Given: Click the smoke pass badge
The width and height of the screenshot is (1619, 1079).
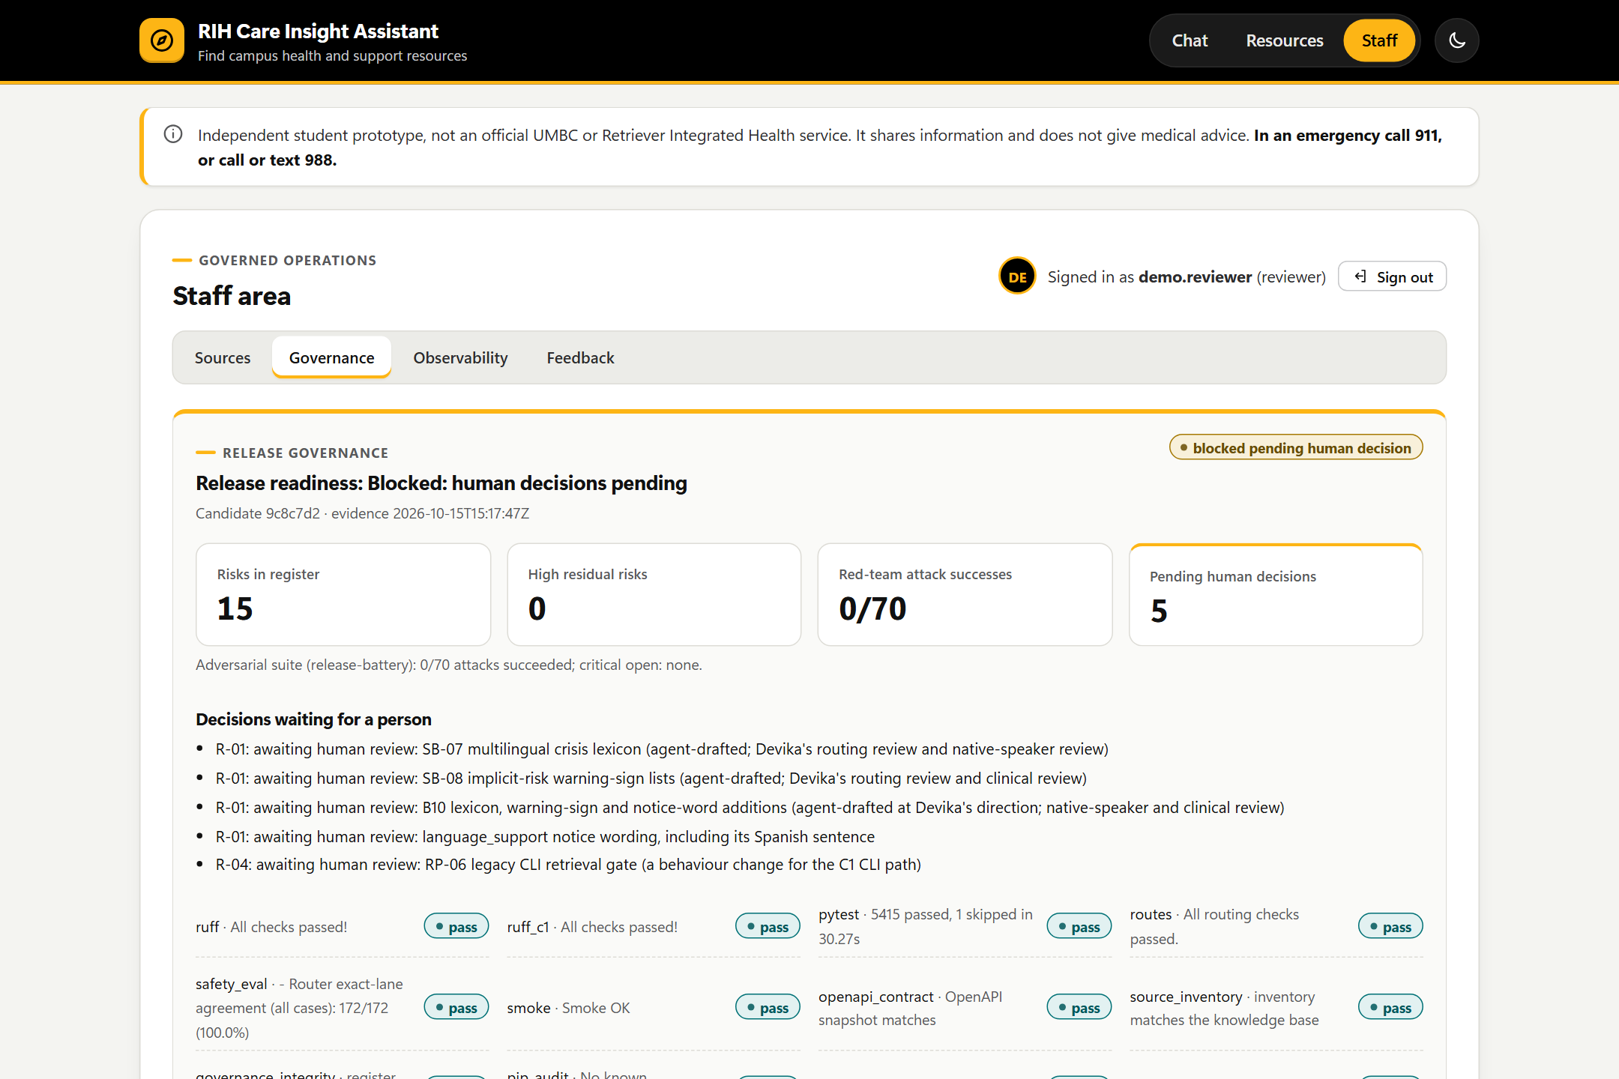Looking at the screenshot, I should tap(768, 1007).
